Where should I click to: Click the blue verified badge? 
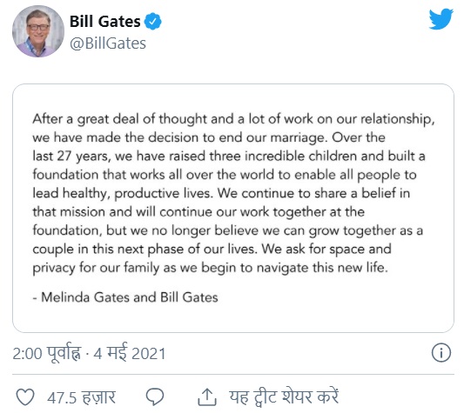[152, 22]
